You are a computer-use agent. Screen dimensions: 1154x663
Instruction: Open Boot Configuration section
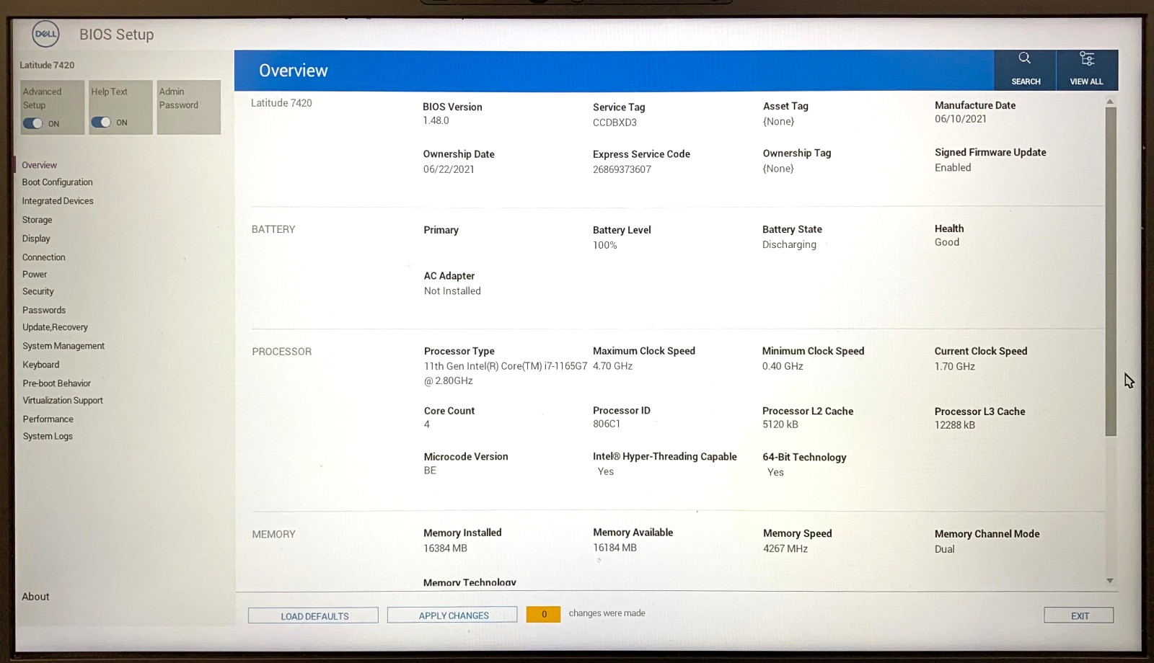(x=58, y=182)
